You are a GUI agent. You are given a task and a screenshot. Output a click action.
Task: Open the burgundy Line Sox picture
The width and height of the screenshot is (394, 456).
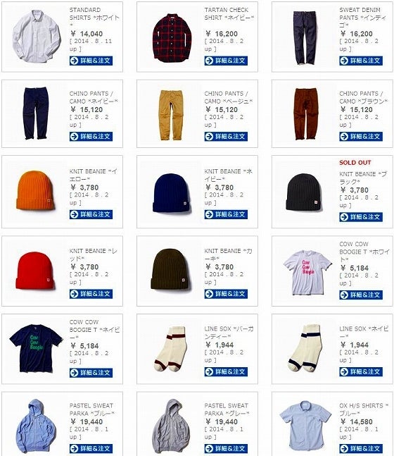click(170, 348)
